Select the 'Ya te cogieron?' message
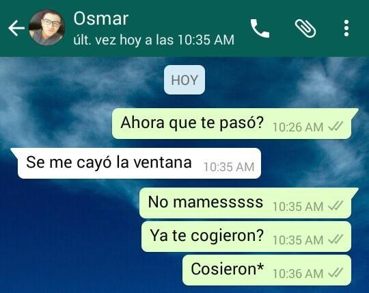This screenshot has width=369, height=293. [x=246, y=236]
